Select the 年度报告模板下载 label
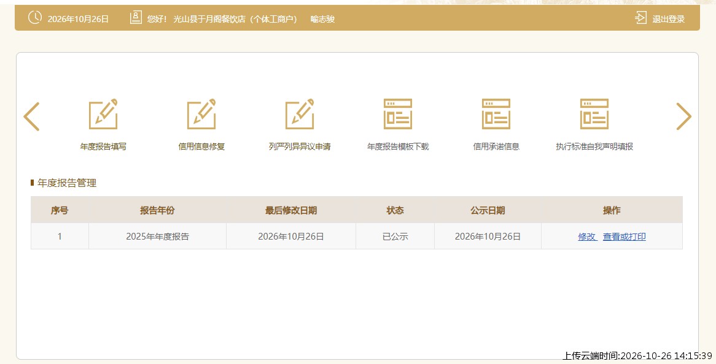This screenshot has height=364, width=716. point(398,146)
